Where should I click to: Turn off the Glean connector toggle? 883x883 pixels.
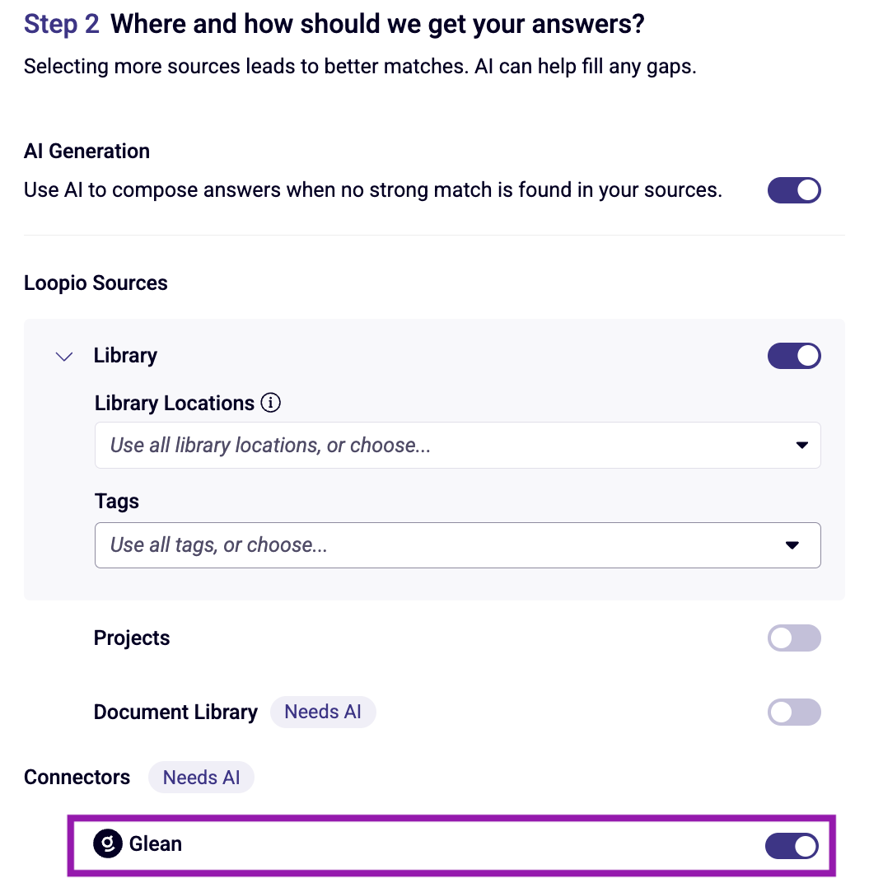pos(792,846)
